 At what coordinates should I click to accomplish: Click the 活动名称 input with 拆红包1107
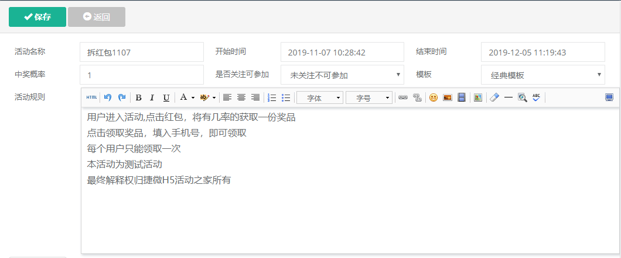142,52
